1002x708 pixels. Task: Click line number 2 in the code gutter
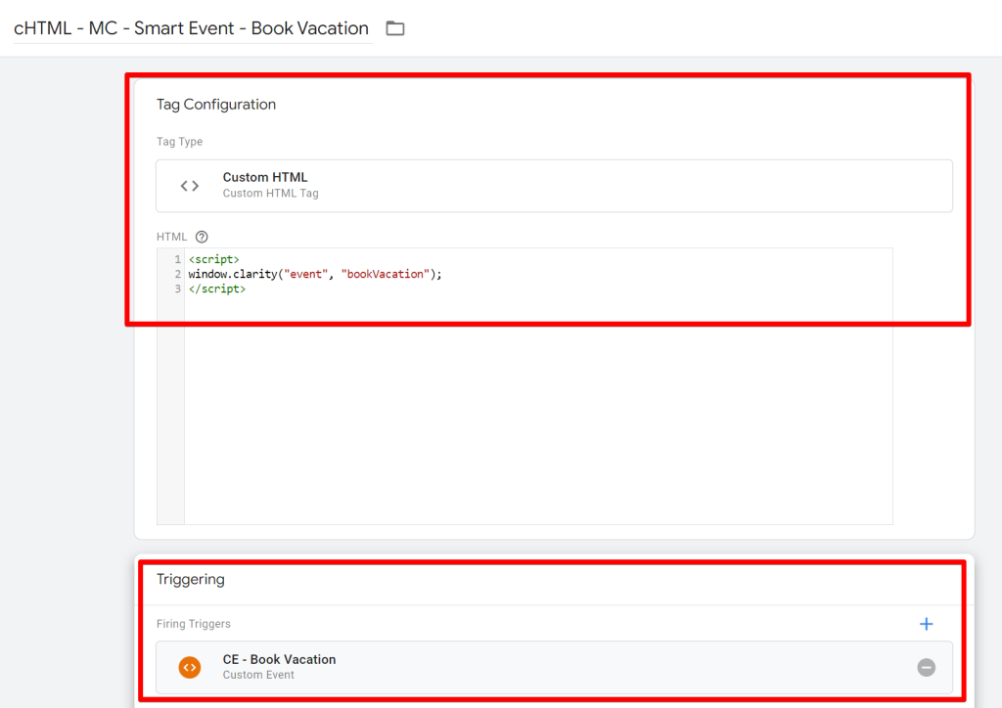point(178,274)
